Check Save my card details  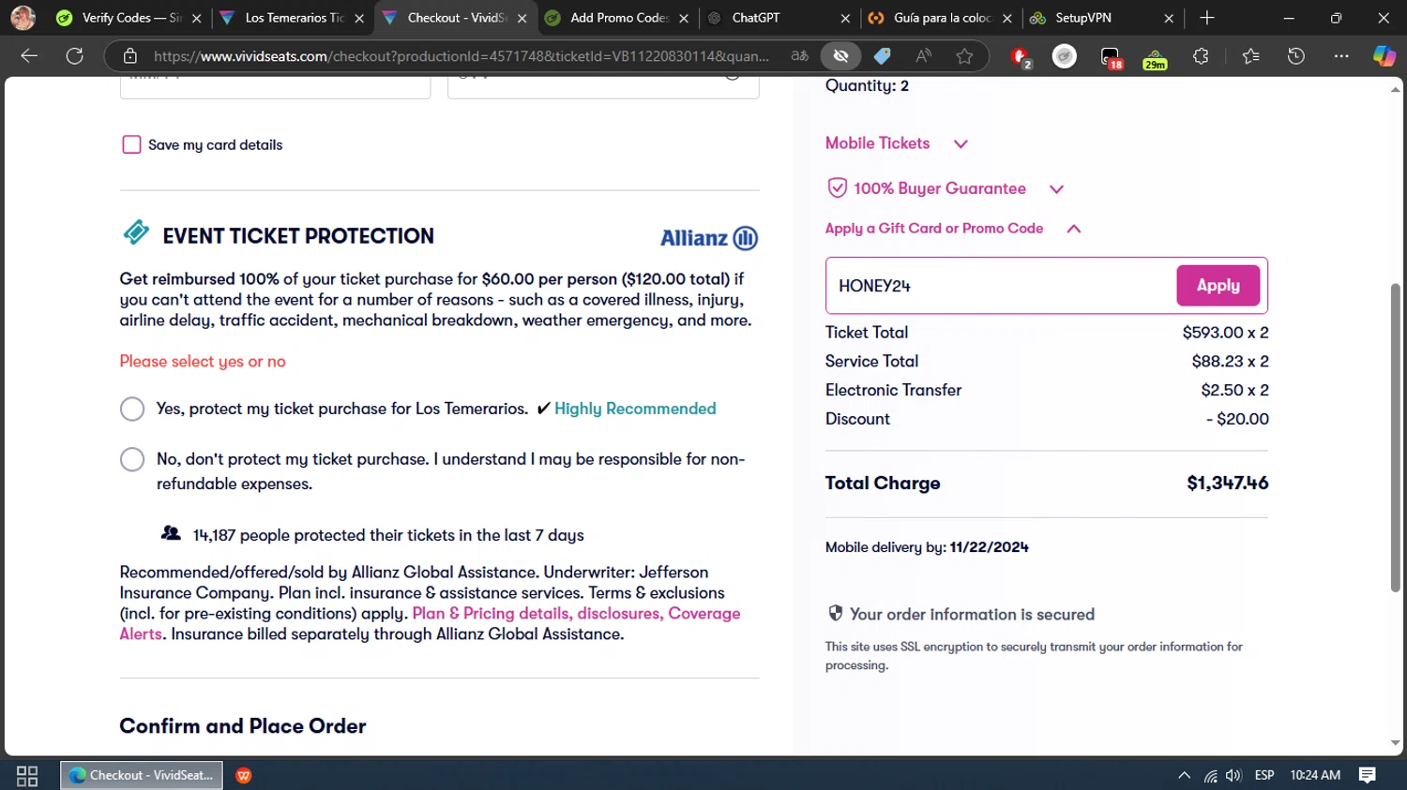[131, 144]
